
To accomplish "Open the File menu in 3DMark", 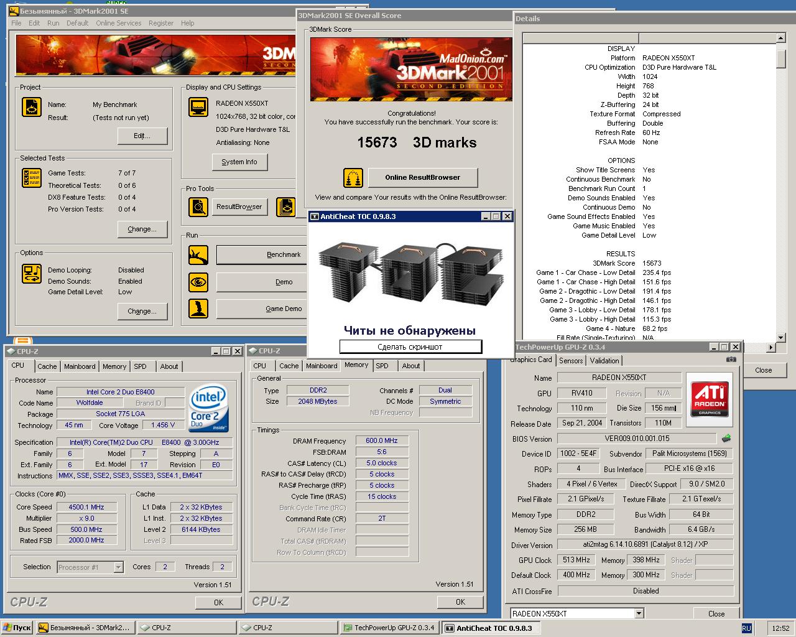I will pyautogui.click(x=16, y=23).
